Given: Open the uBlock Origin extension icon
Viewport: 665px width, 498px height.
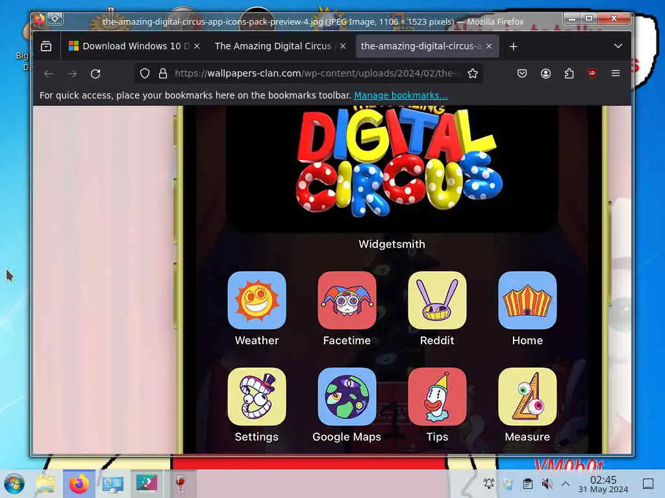Looking at the screenshot, I should pos(592,73).
